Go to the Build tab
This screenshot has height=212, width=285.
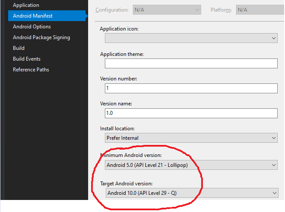[18, 48]
